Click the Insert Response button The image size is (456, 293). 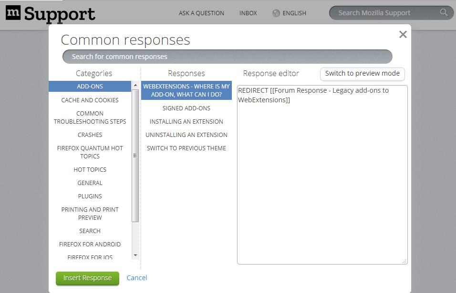point(87,278)
